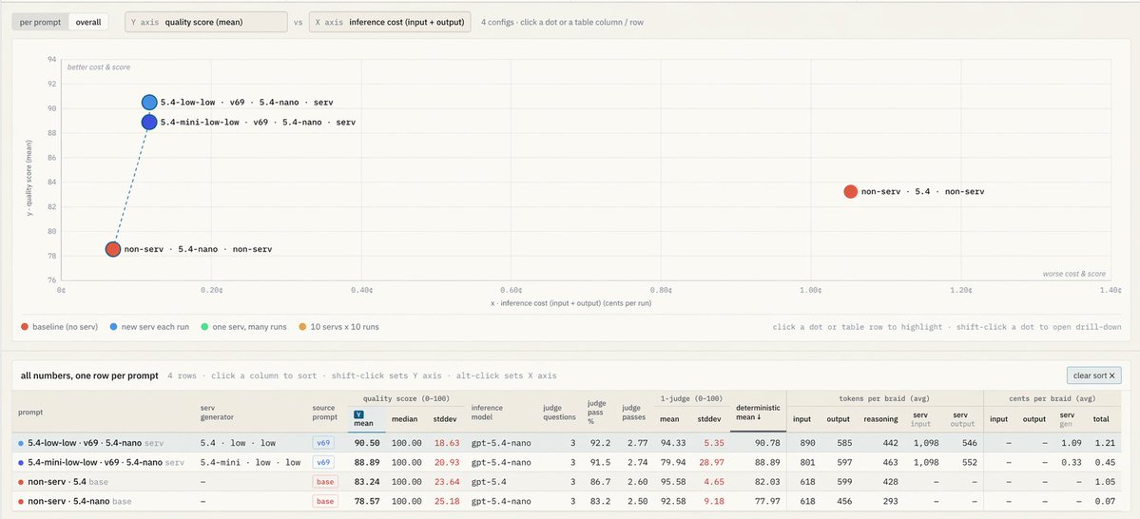Select the 'non-serv · 5.4 base' table row

pos(565,481)
